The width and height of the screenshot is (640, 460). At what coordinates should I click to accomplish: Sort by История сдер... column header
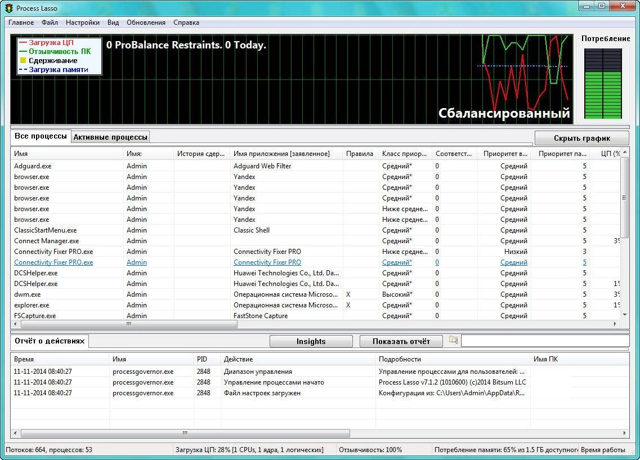point(202,154)
